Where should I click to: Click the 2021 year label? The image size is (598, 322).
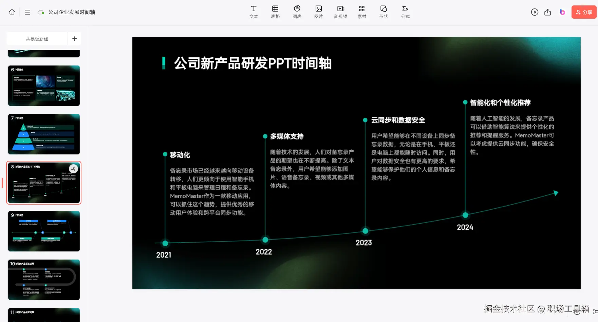coord(164,255)
